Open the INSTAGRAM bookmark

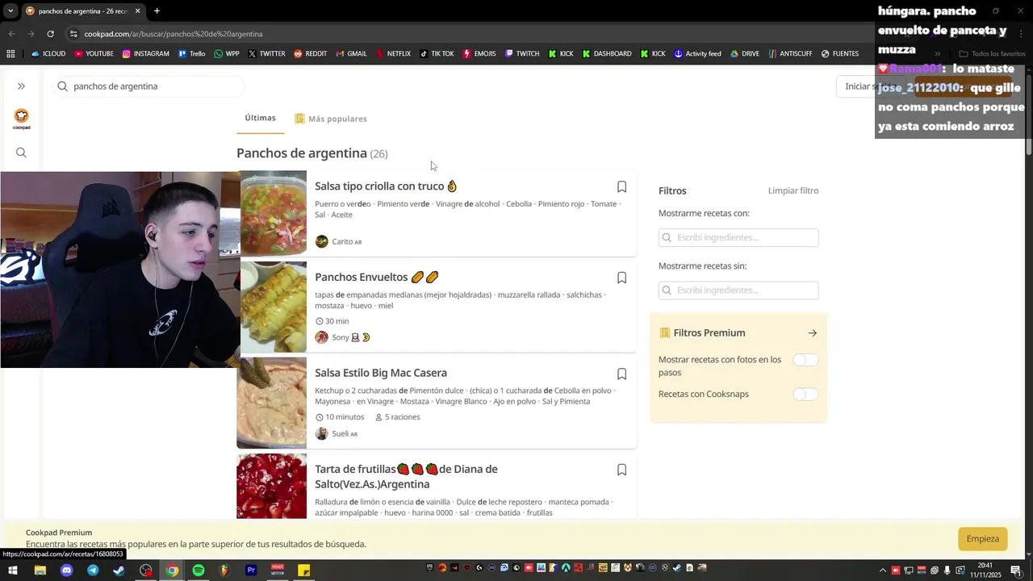click(145, 54)
